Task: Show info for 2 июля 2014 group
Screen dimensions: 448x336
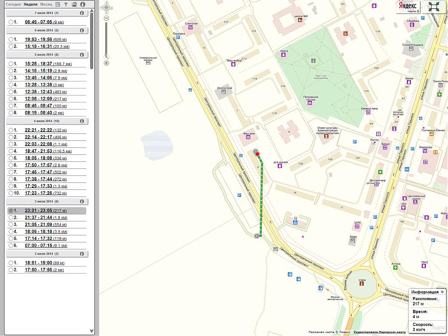Action: click(82, 254)
